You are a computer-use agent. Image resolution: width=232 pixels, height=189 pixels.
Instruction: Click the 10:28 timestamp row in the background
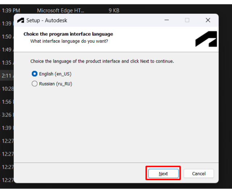coord(7,89)
